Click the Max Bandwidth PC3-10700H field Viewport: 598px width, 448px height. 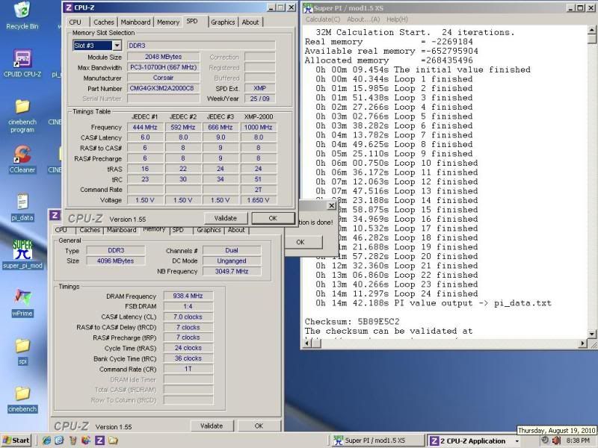[163, 67]
